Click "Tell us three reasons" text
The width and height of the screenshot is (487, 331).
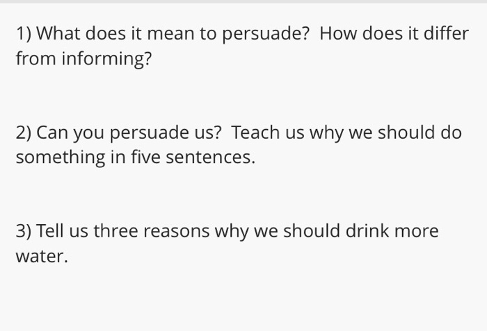click(123, 231)
